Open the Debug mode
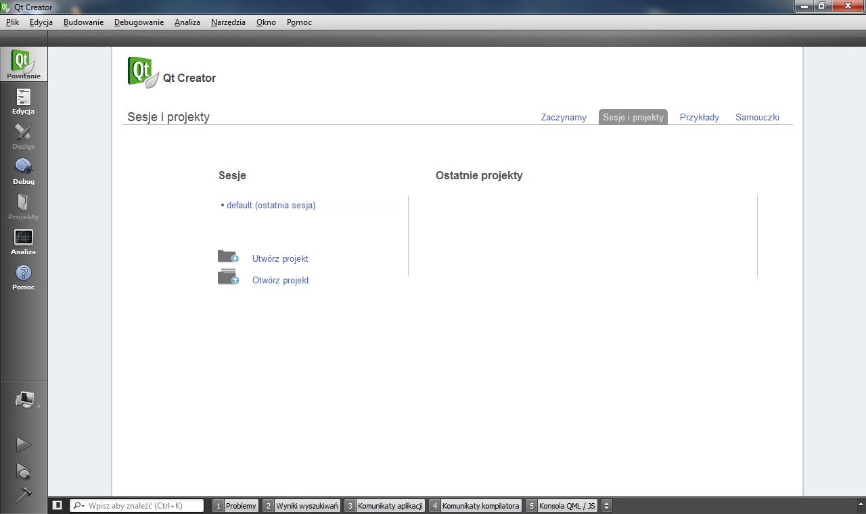This screenshot has width=866, height=514. [24, 171]
